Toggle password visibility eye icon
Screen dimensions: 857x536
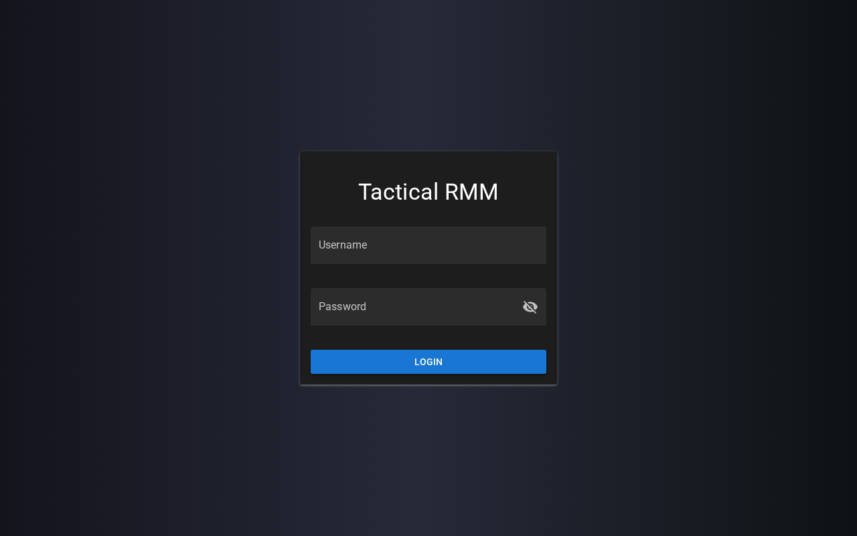(x=530, y=307)
